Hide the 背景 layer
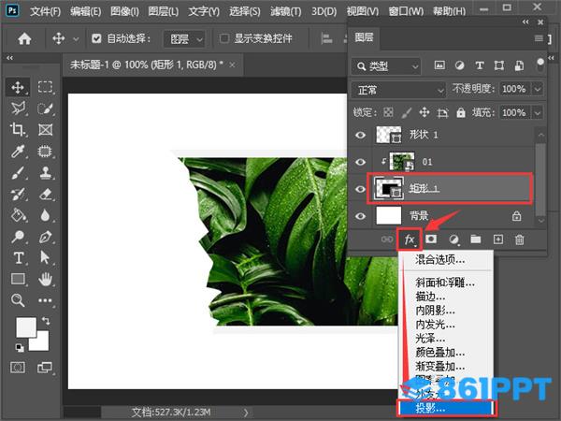 pos(360,216)
